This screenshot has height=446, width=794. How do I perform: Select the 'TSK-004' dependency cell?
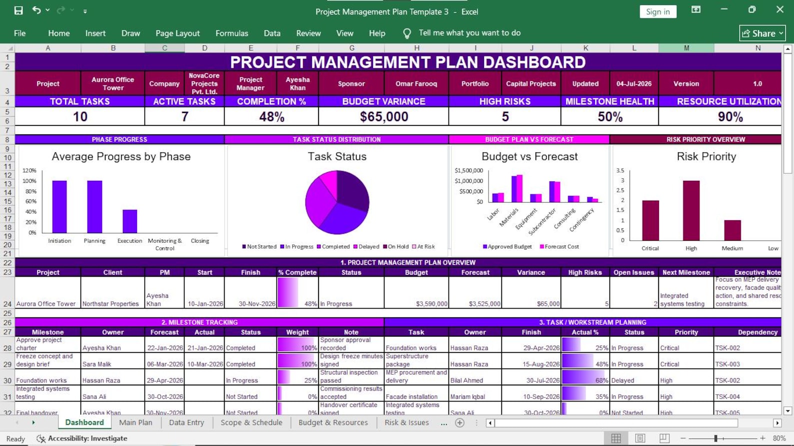tap(747, 393)
